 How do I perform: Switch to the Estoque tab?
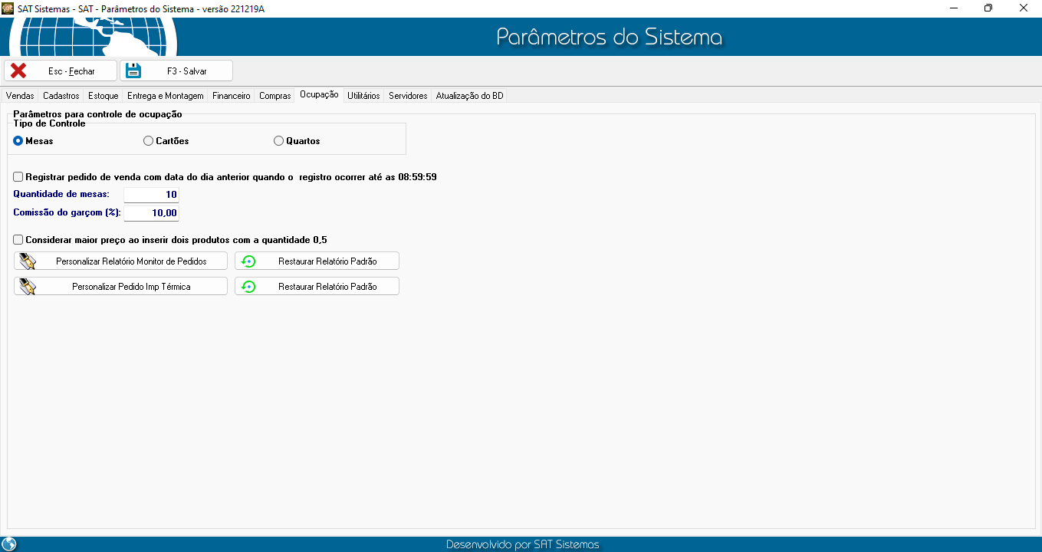[103, 96]
